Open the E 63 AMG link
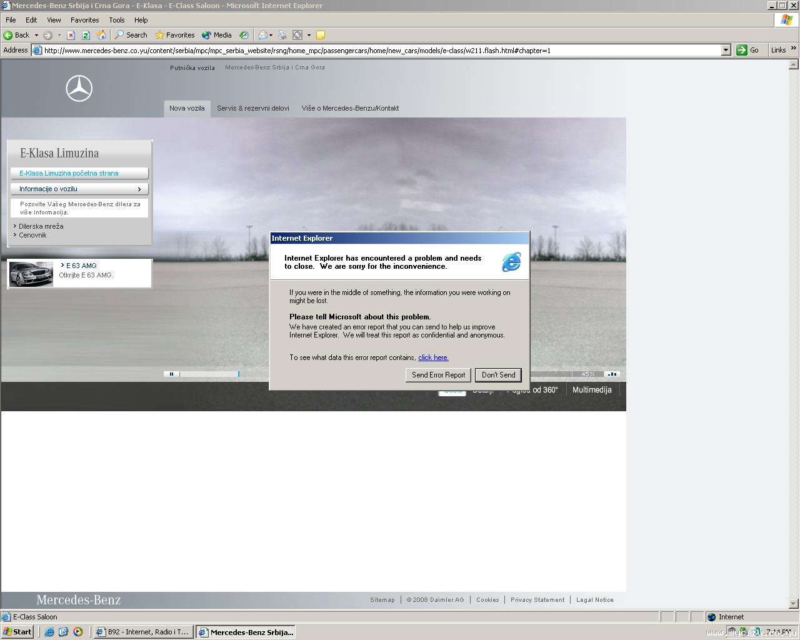The image size is (800, 640). [81, 266]
